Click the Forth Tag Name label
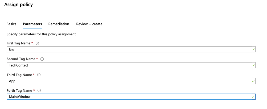This screenshot has height=109, width=267. (x=19, y=91)
